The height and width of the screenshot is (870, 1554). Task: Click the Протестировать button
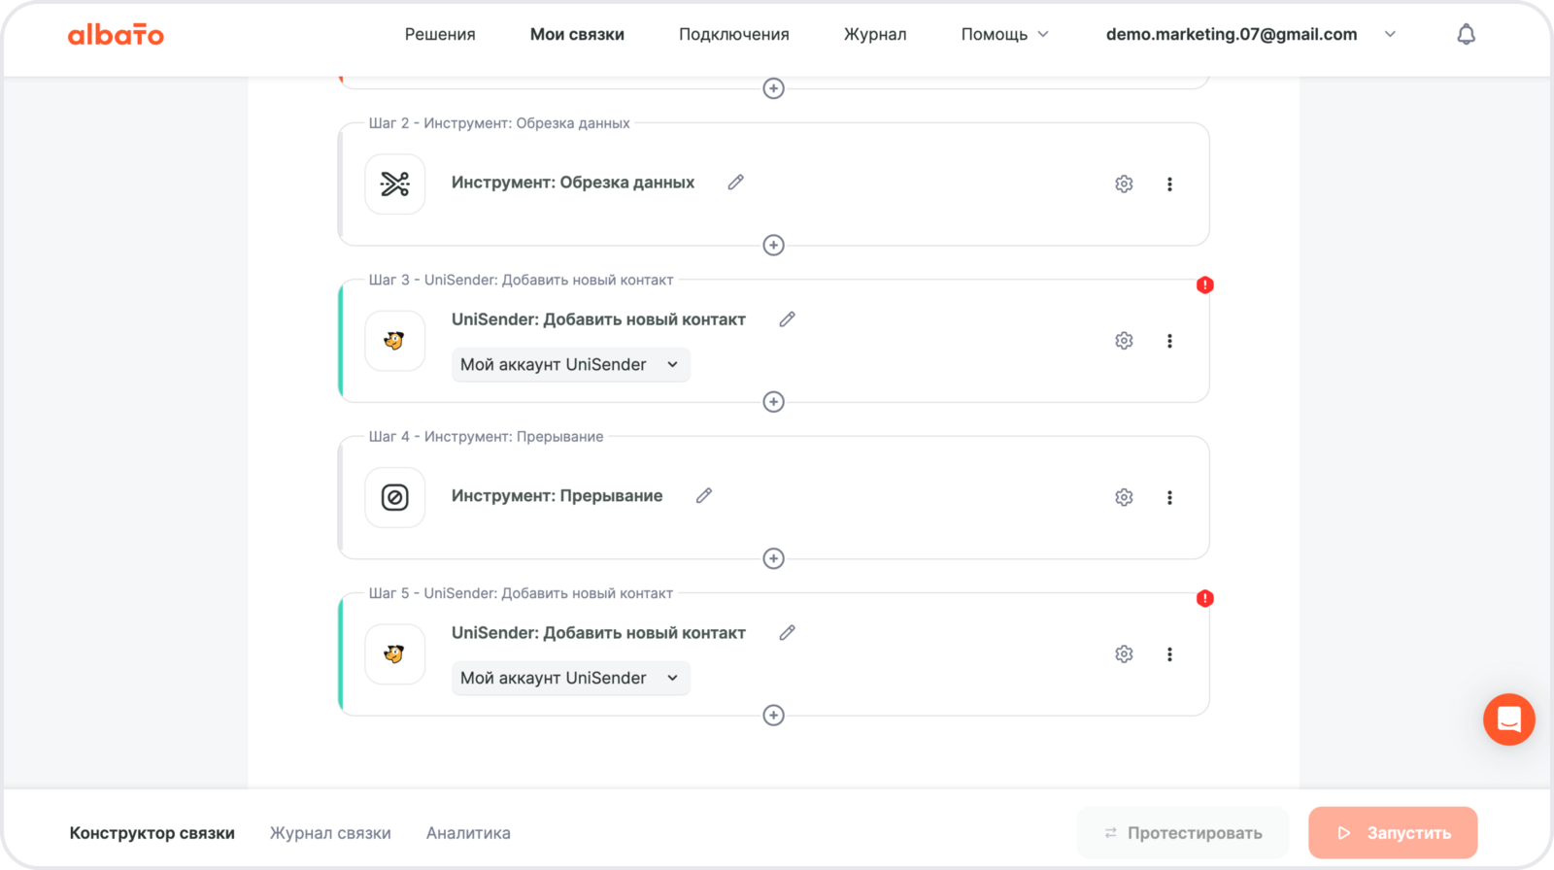1182,833
